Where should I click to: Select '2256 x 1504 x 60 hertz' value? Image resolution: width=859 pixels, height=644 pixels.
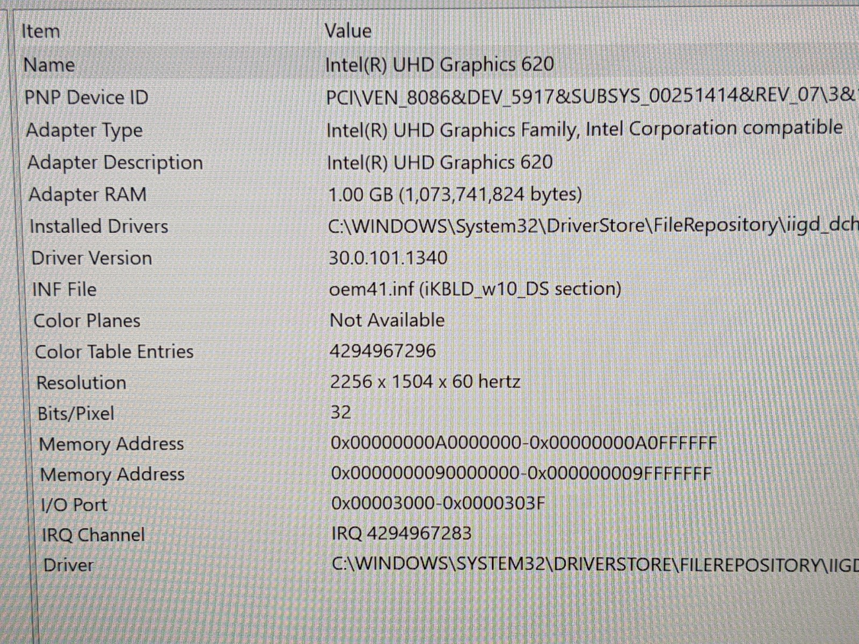[425, 382]
